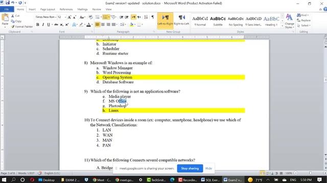The image size is (327, 183).
Task: Set Right-to-Left text direction in New Group
Action: (181, 20)
